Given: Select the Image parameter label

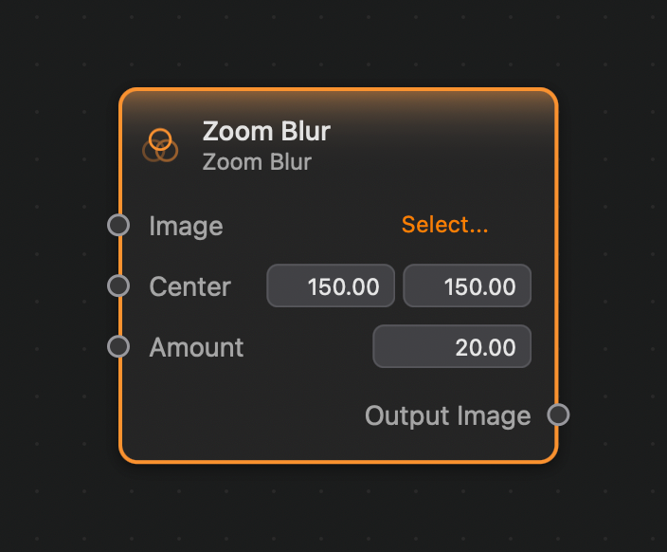Looking at the screenshot, I should coord(186,226).
